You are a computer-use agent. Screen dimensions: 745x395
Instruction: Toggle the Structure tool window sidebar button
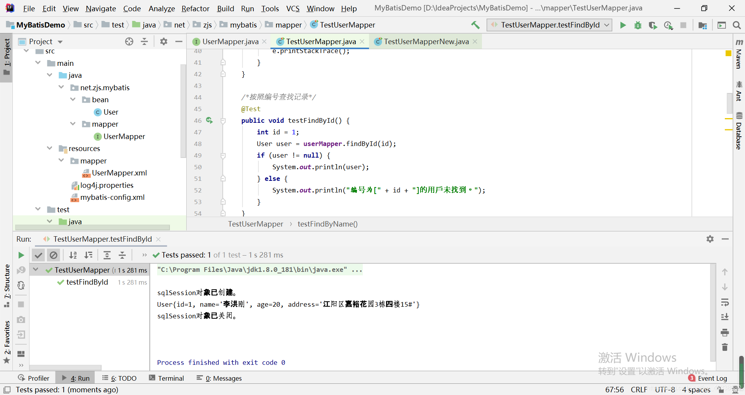(7, 286)
